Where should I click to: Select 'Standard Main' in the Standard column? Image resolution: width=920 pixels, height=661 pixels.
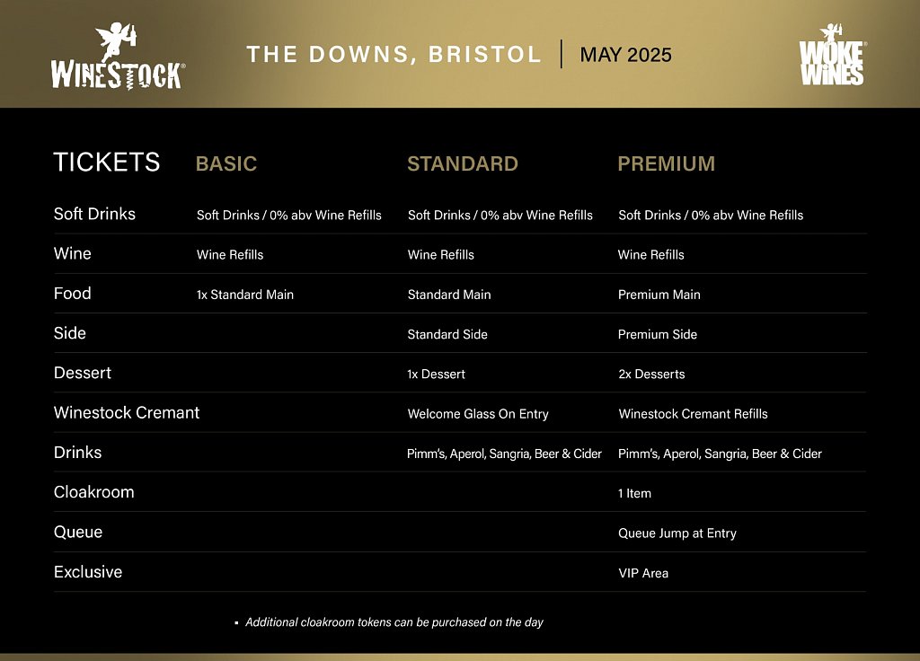point(449,295)
